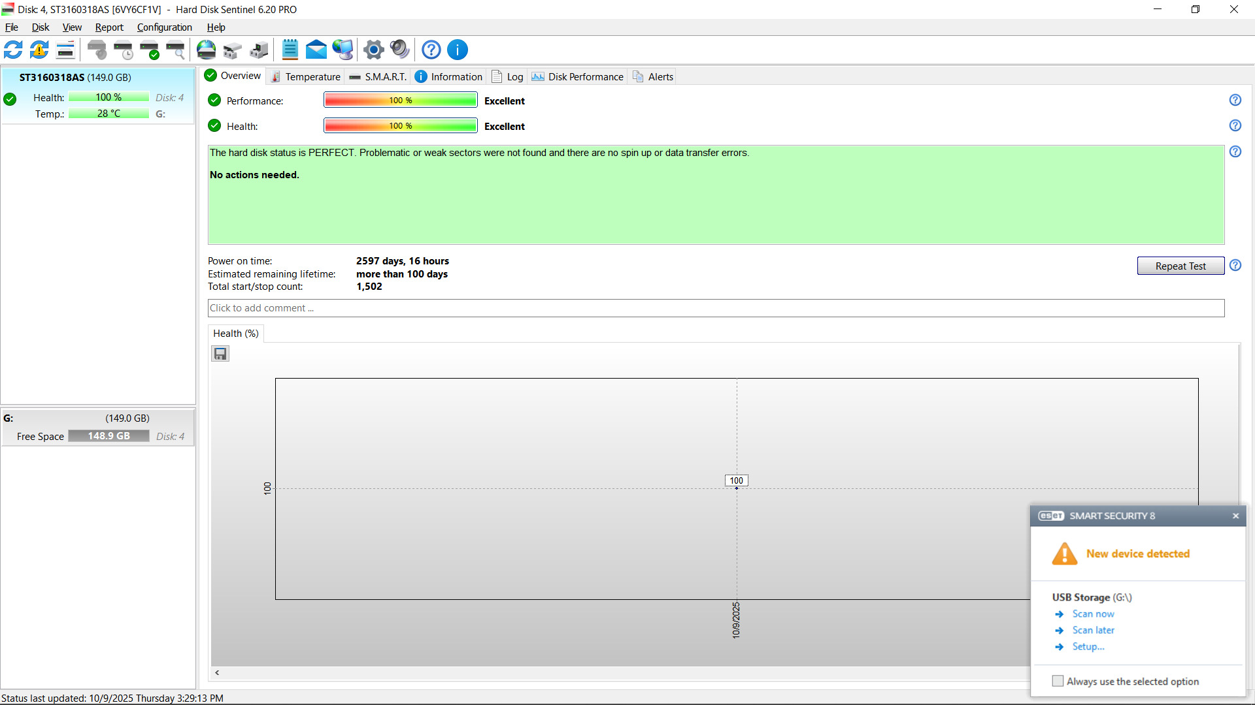Click the refresh toolbar icon
This screenshot has width=1255, height=705.
tap(13, 50)
